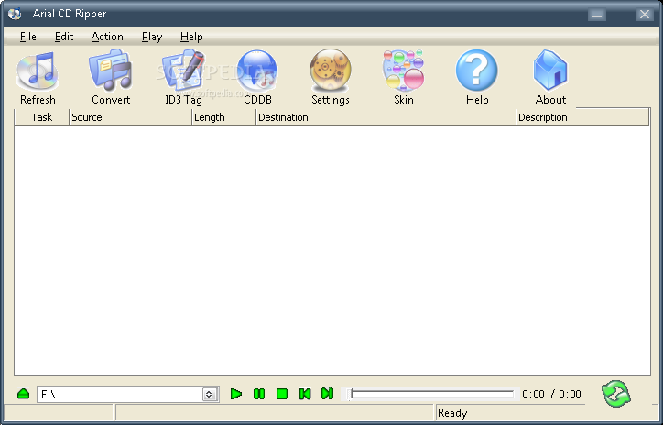Pause playback
Viewport: 663px width, 425px height.
coord(259,394)
